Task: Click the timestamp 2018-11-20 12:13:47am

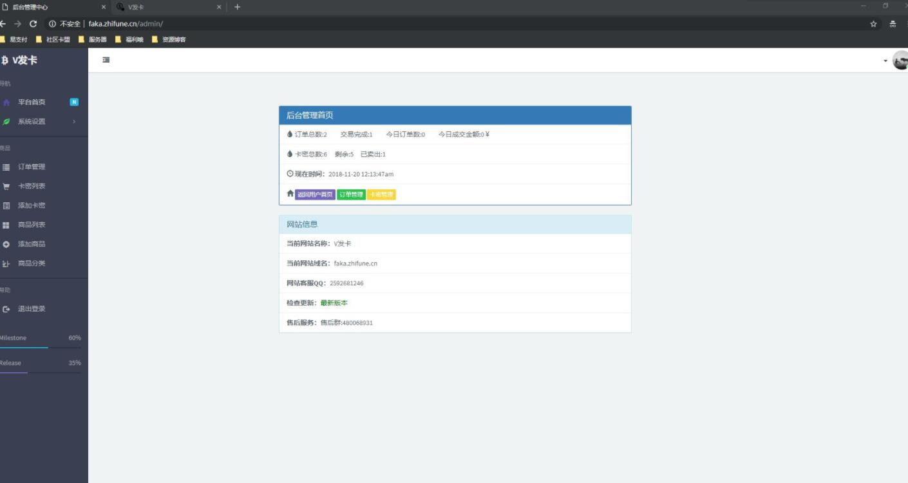Action: point(361,174)
